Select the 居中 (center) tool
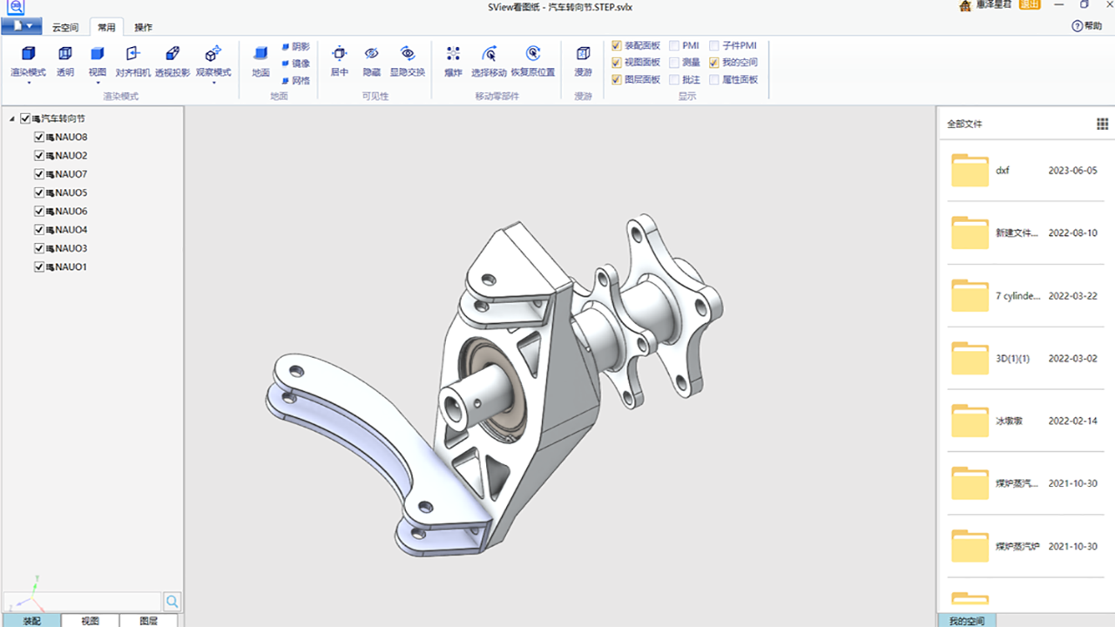1115x627 pixels. tap(339, 61)
